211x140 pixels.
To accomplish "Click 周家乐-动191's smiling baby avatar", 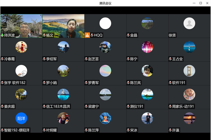I will click(189, 94).
